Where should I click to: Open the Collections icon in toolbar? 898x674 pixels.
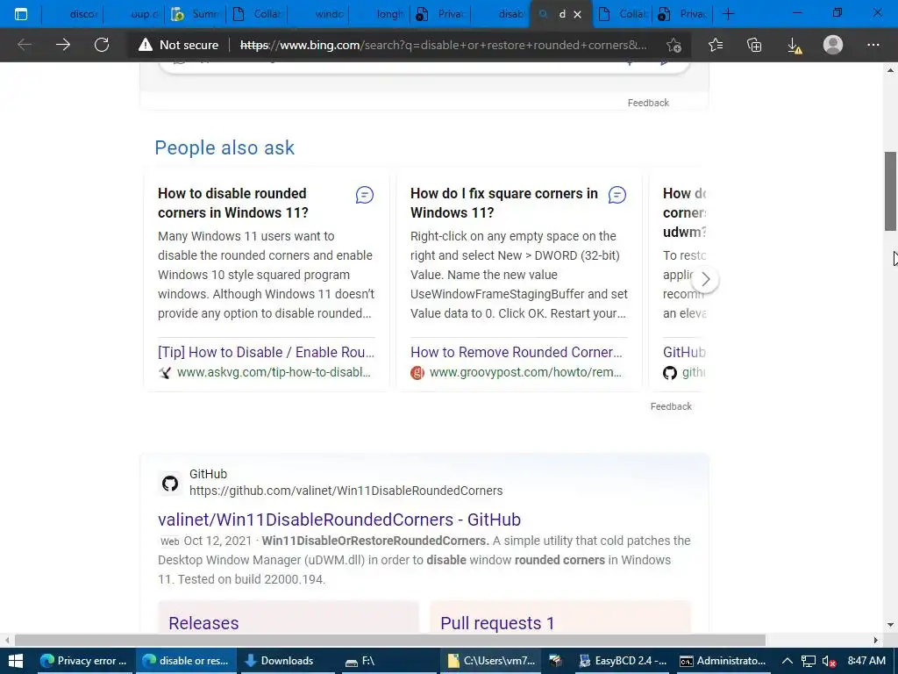click(x=755, y=45)
